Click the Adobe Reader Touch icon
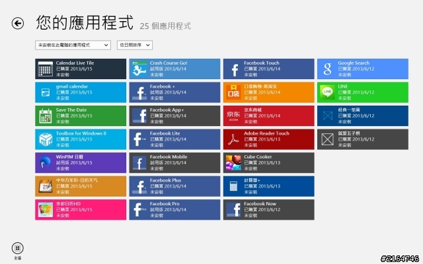Viewport: 423px width, 264px height. tap(233, 139)
